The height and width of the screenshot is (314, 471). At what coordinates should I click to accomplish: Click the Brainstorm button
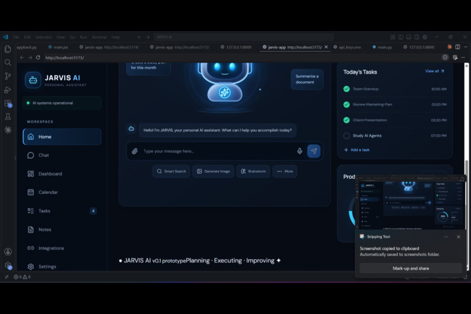(x=253, y=171)
